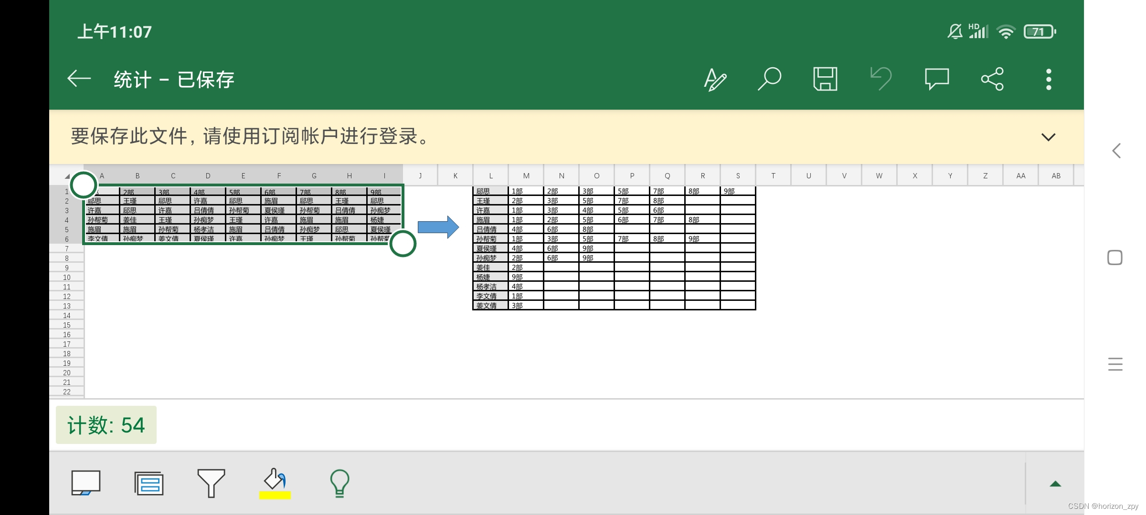The image size is (1146, 515).
Task: Open the comments bubble
Action: [937, 79]
